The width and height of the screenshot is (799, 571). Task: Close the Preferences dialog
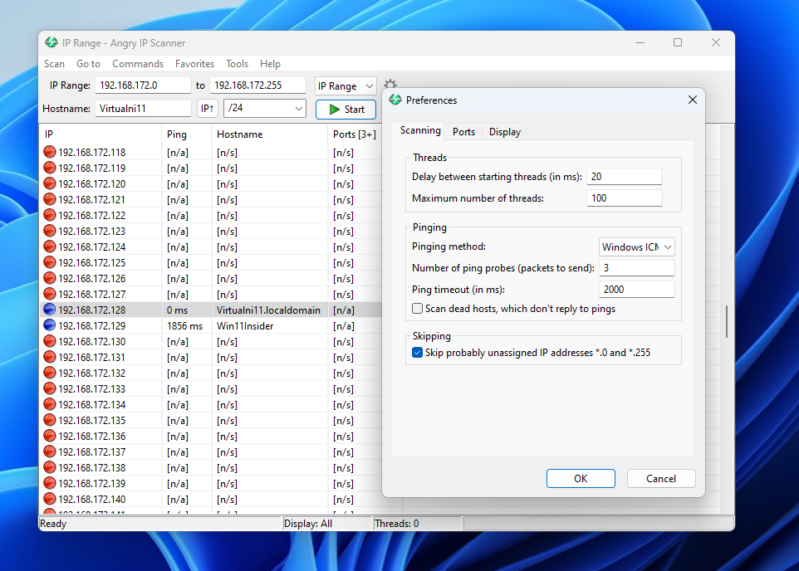(692, 100)
